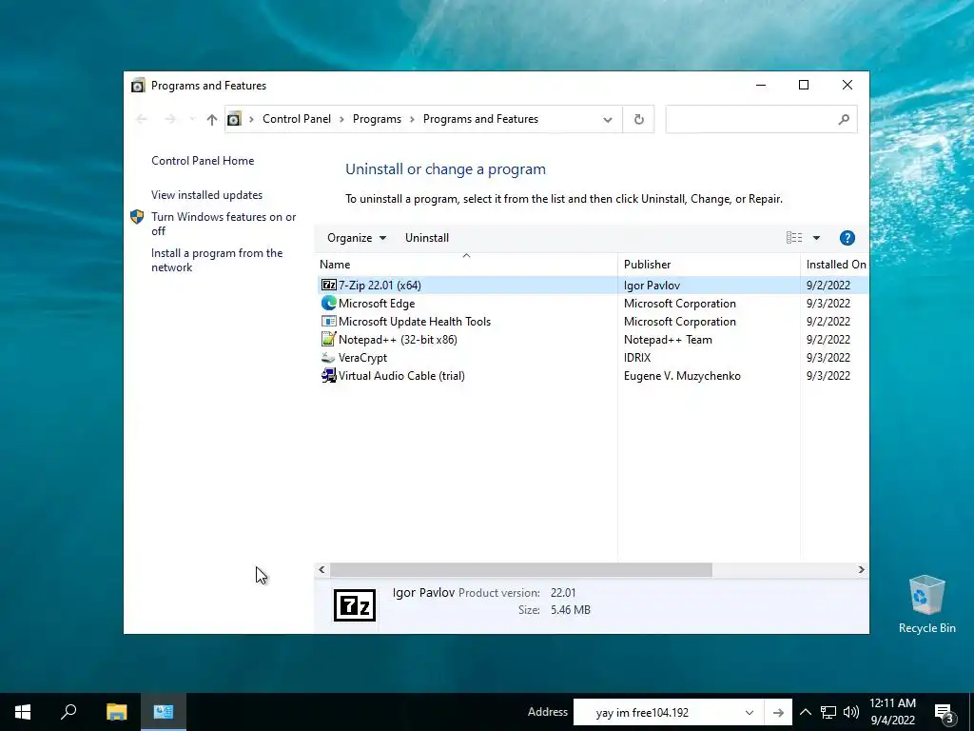
Task: Expand chevron after Programs breadcrumb
Action: click(412, 119)
